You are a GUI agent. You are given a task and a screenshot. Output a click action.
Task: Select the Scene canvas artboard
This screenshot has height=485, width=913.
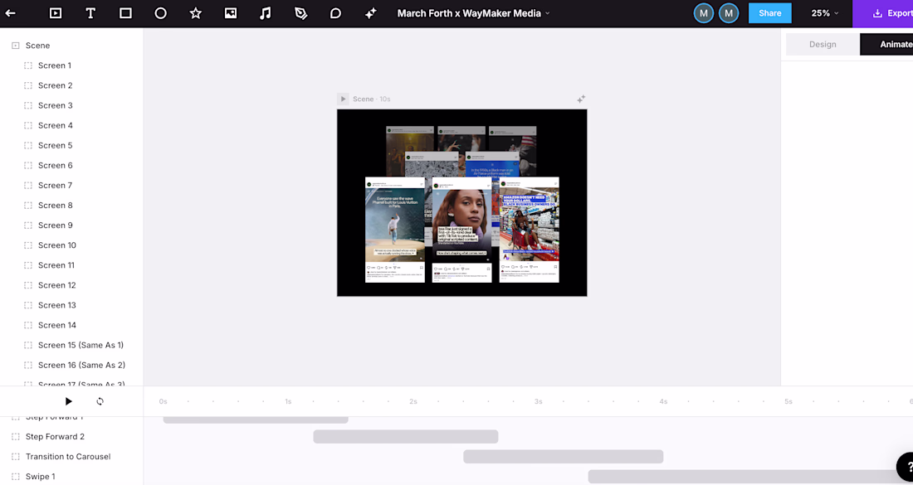(x=461, y=203)
